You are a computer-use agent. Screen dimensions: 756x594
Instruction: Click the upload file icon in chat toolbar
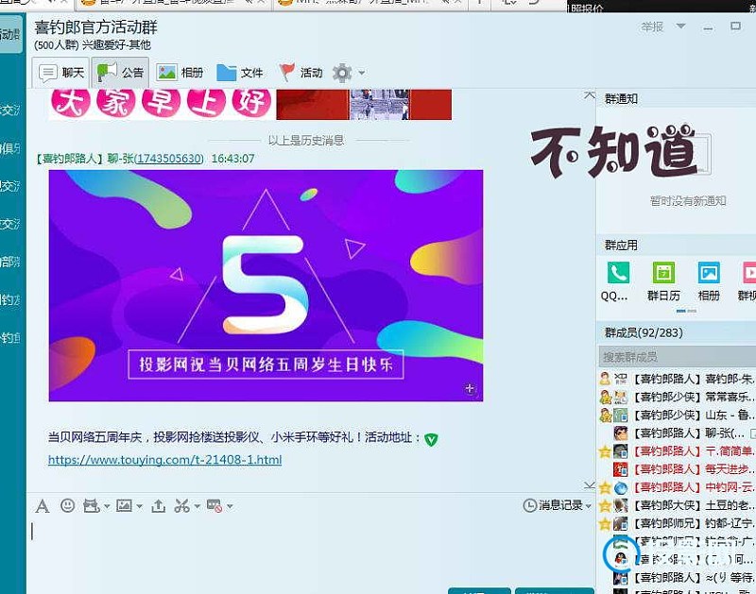click(158, 506)
